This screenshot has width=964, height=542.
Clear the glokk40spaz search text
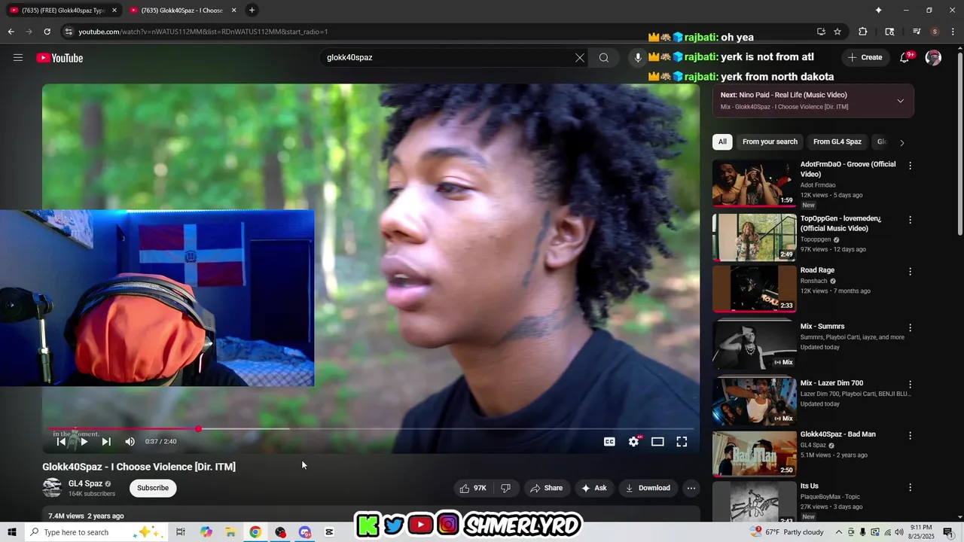point(580,58)
